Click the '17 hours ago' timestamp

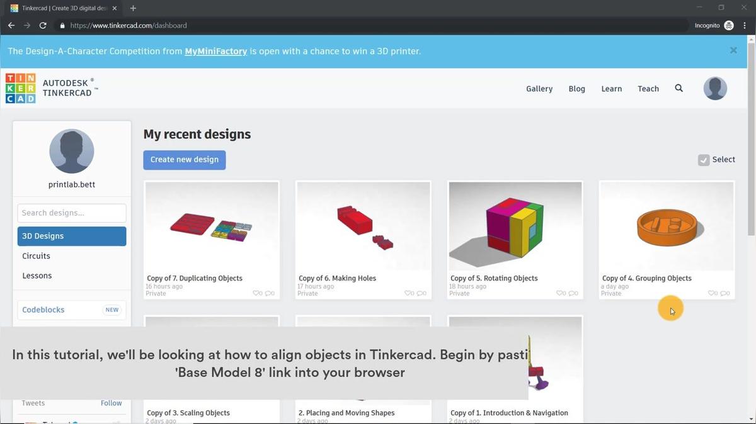click(x=316, y=286)
